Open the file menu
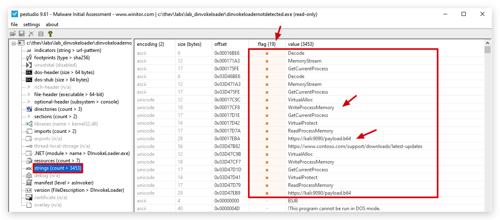 click(14, 25)
